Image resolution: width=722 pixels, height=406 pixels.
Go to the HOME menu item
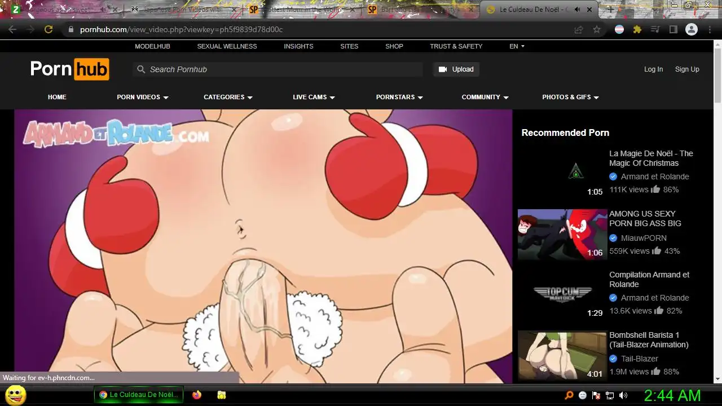click(x=57, y=97)
